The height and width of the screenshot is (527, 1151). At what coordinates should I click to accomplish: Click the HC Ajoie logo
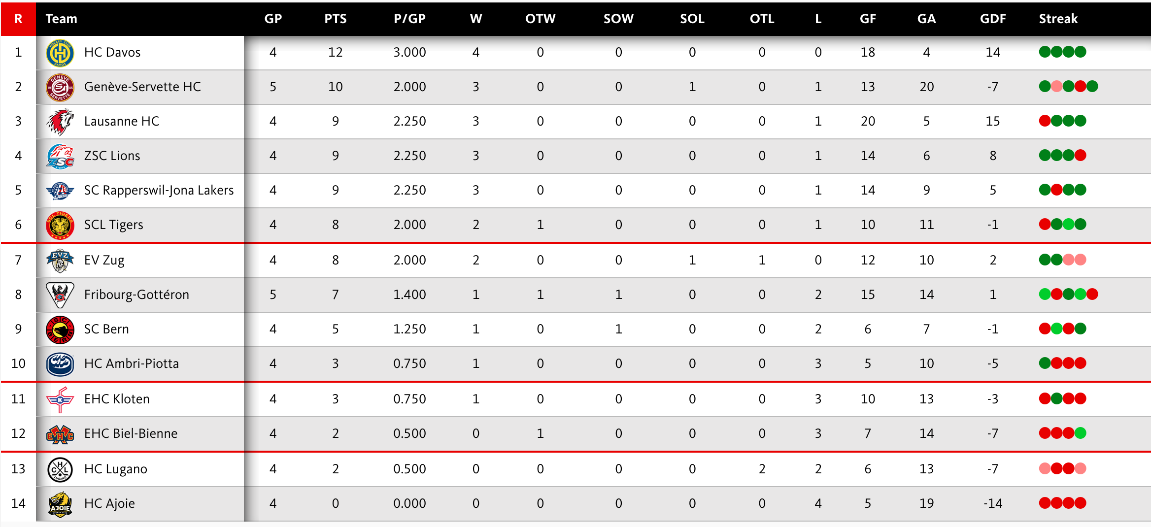(x=60, y=504)
